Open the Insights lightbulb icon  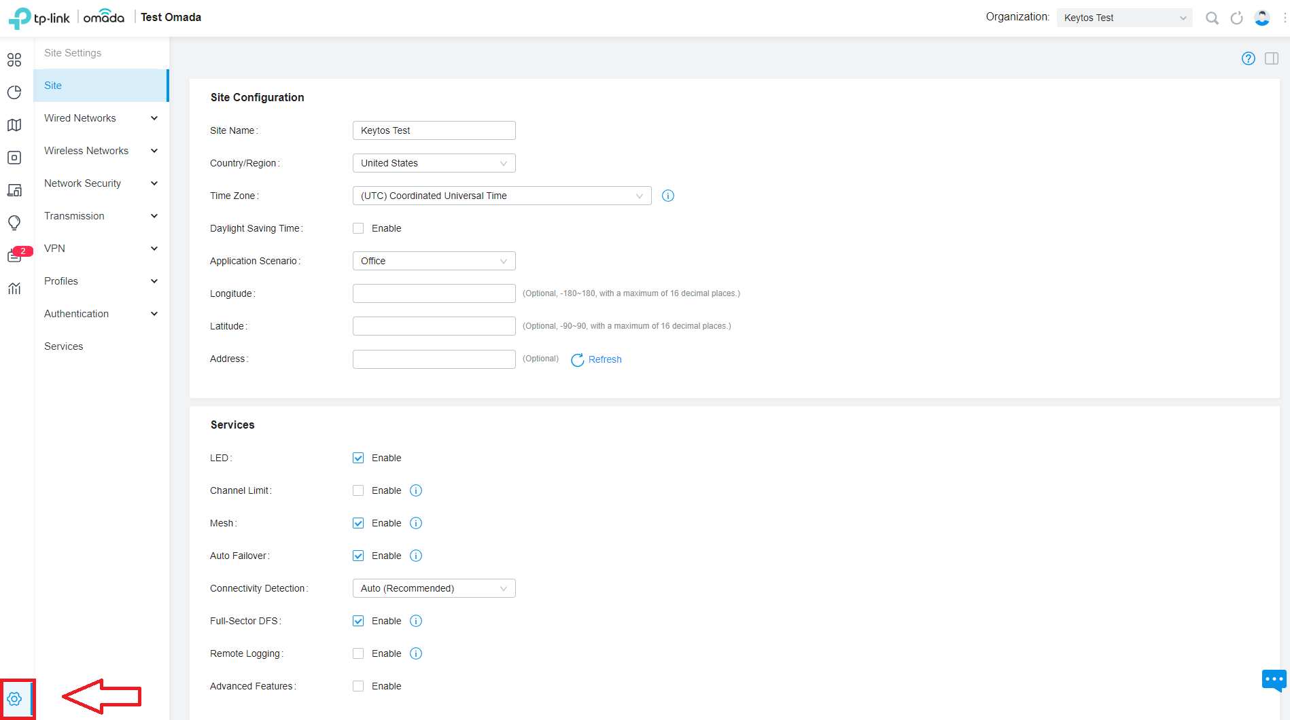14,223
